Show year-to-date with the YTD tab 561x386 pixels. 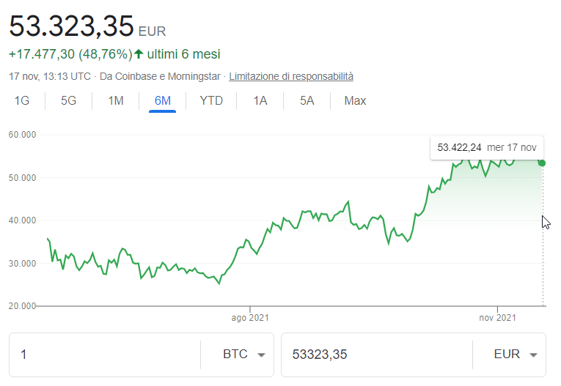coord(211,101)
